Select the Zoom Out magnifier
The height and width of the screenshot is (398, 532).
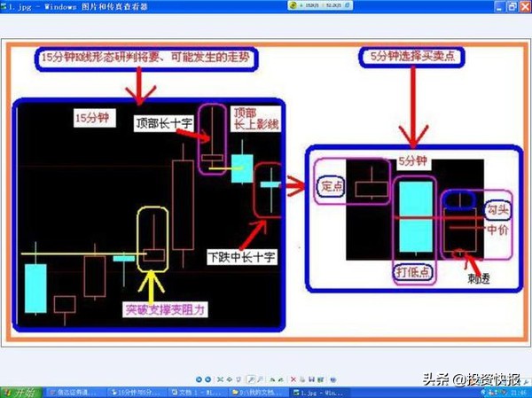point(260,378)
